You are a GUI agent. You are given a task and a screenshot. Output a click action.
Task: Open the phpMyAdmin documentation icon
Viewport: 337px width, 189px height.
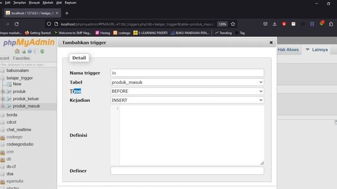point(29,51)
